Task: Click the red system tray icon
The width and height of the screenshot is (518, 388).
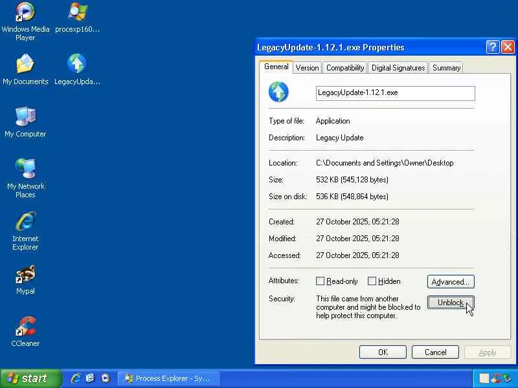Action: 496,378
